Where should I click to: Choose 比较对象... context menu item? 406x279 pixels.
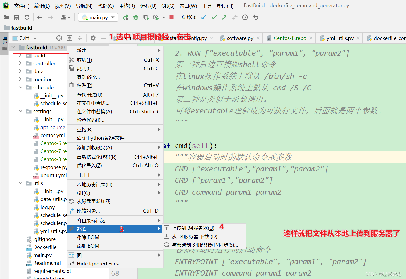coord(115,211)
